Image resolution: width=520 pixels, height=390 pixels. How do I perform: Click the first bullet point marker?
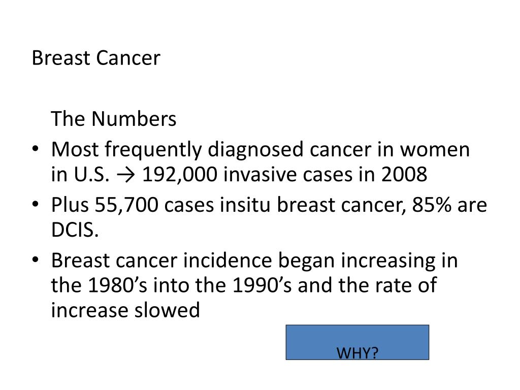(x=36, y=148)
